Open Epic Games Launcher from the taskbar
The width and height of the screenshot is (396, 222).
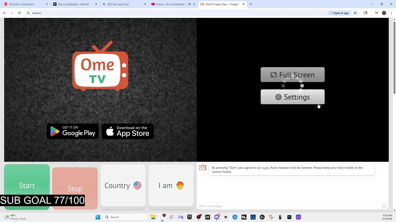point(190,217)
